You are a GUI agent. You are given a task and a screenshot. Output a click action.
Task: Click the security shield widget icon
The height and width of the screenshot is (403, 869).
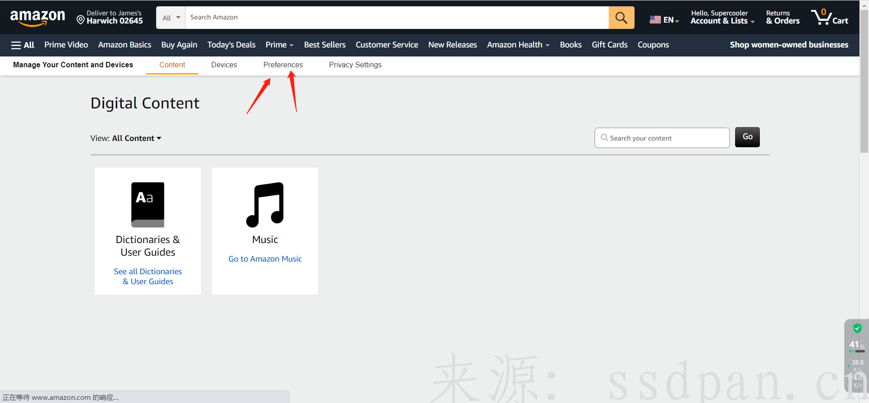[857, 328]
